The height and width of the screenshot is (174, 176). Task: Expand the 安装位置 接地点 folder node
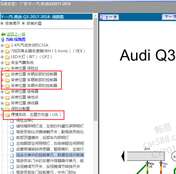pyautogui.click(x=2, y=98)
